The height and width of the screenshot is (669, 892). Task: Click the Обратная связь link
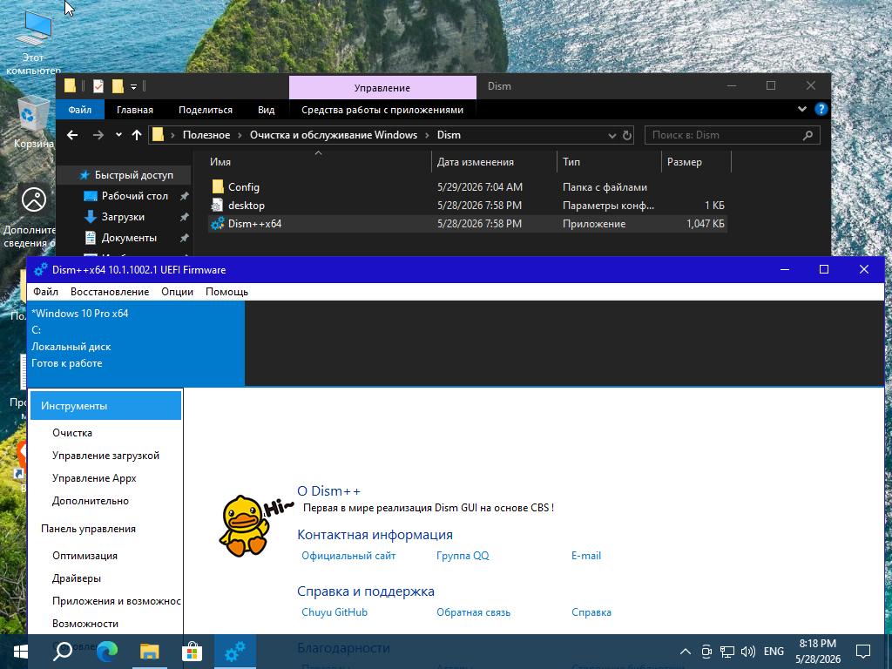coord(473,612)
